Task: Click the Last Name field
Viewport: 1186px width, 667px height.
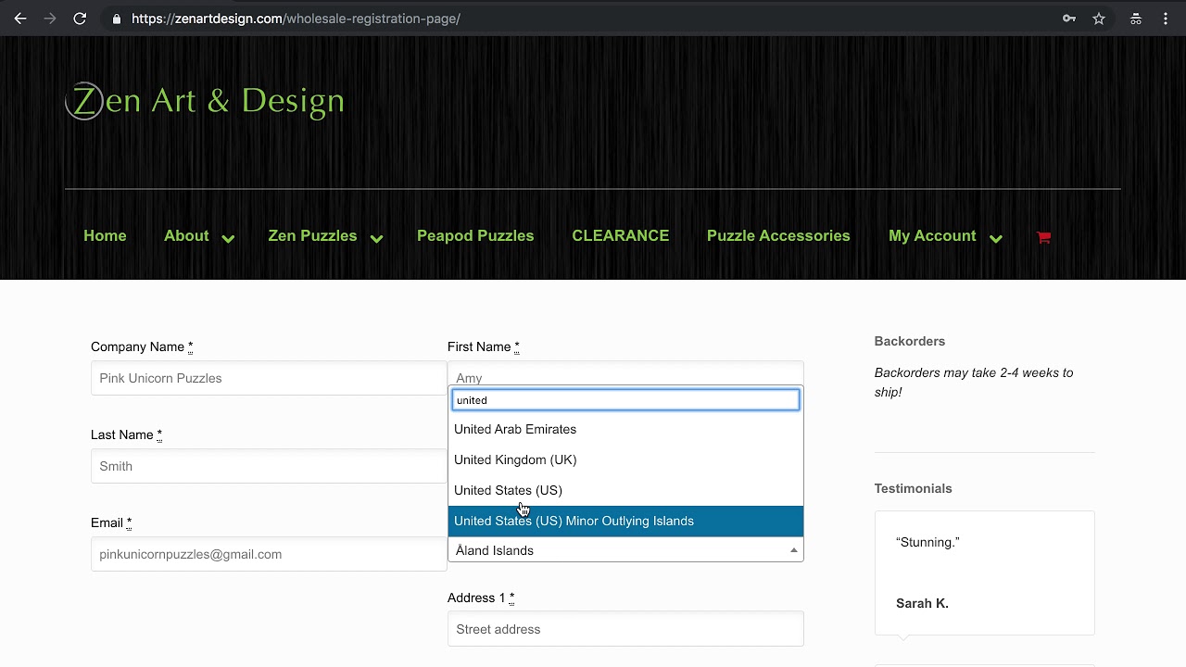Action: pos(269,466)
